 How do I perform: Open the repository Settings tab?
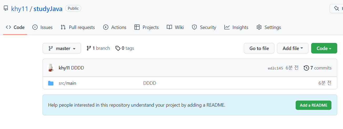269,27
